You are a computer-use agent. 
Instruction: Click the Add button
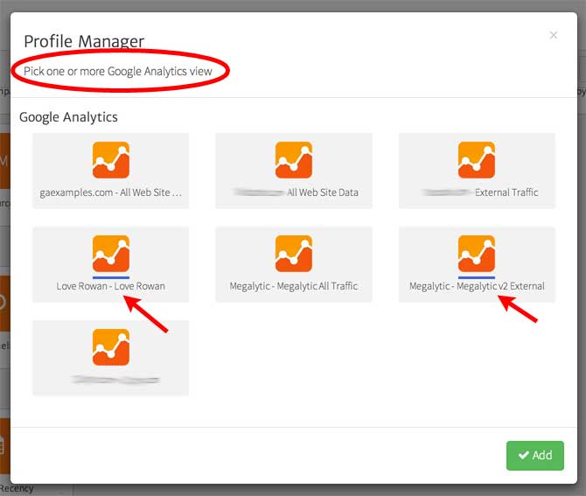(534, 455)
